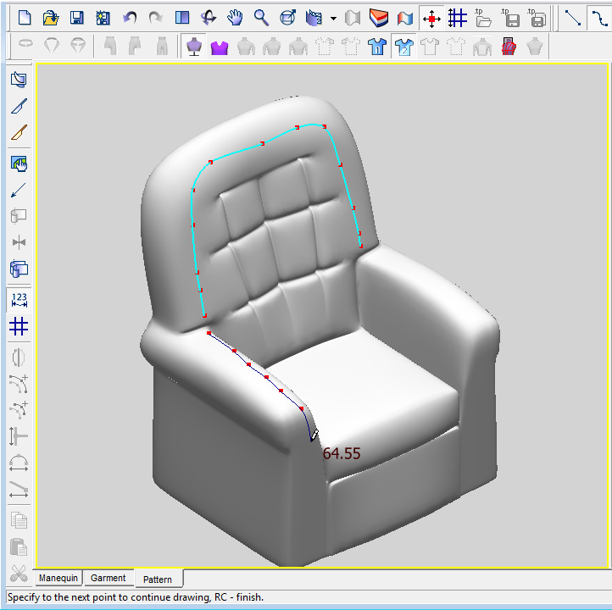
Task: Select the orange knife cutting tool
Action: click(19, 132)
